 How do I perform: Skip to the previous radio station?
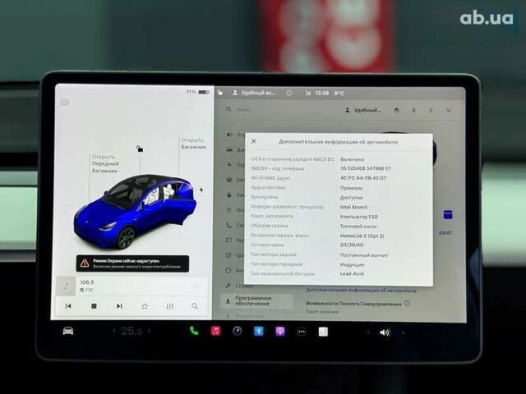click(68, 306)
